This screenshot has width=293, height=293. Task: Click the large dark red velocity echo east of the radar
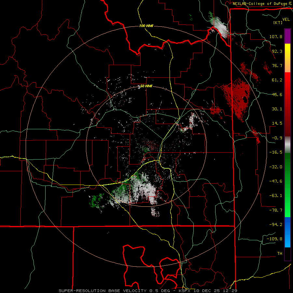(238, 99)
